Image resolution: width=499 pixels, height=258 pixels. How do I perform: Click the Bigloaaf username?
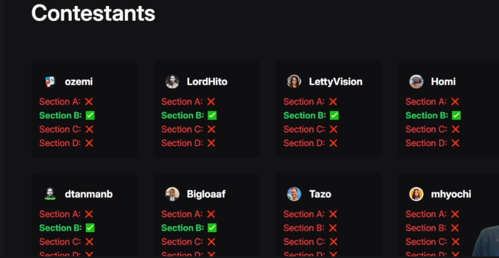tap(206, 194)
